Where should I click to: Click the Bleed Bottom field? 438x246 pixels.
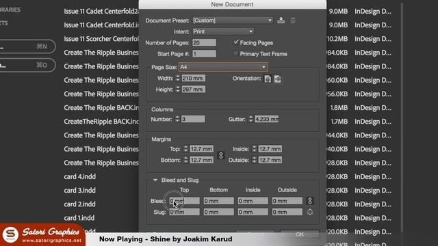(218, 201)
